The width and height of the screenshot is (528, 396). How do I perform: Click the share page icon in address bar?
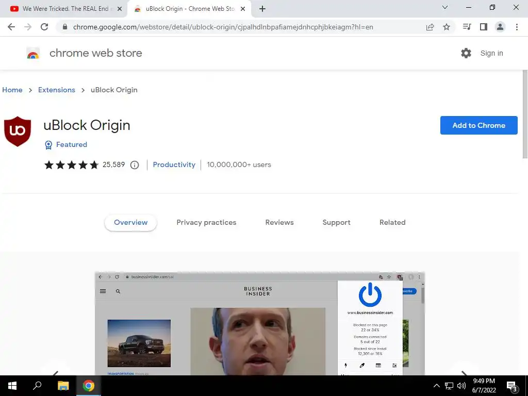(x=430, y=27)
